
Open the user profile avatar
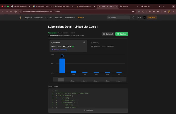(x=144, y=18)
